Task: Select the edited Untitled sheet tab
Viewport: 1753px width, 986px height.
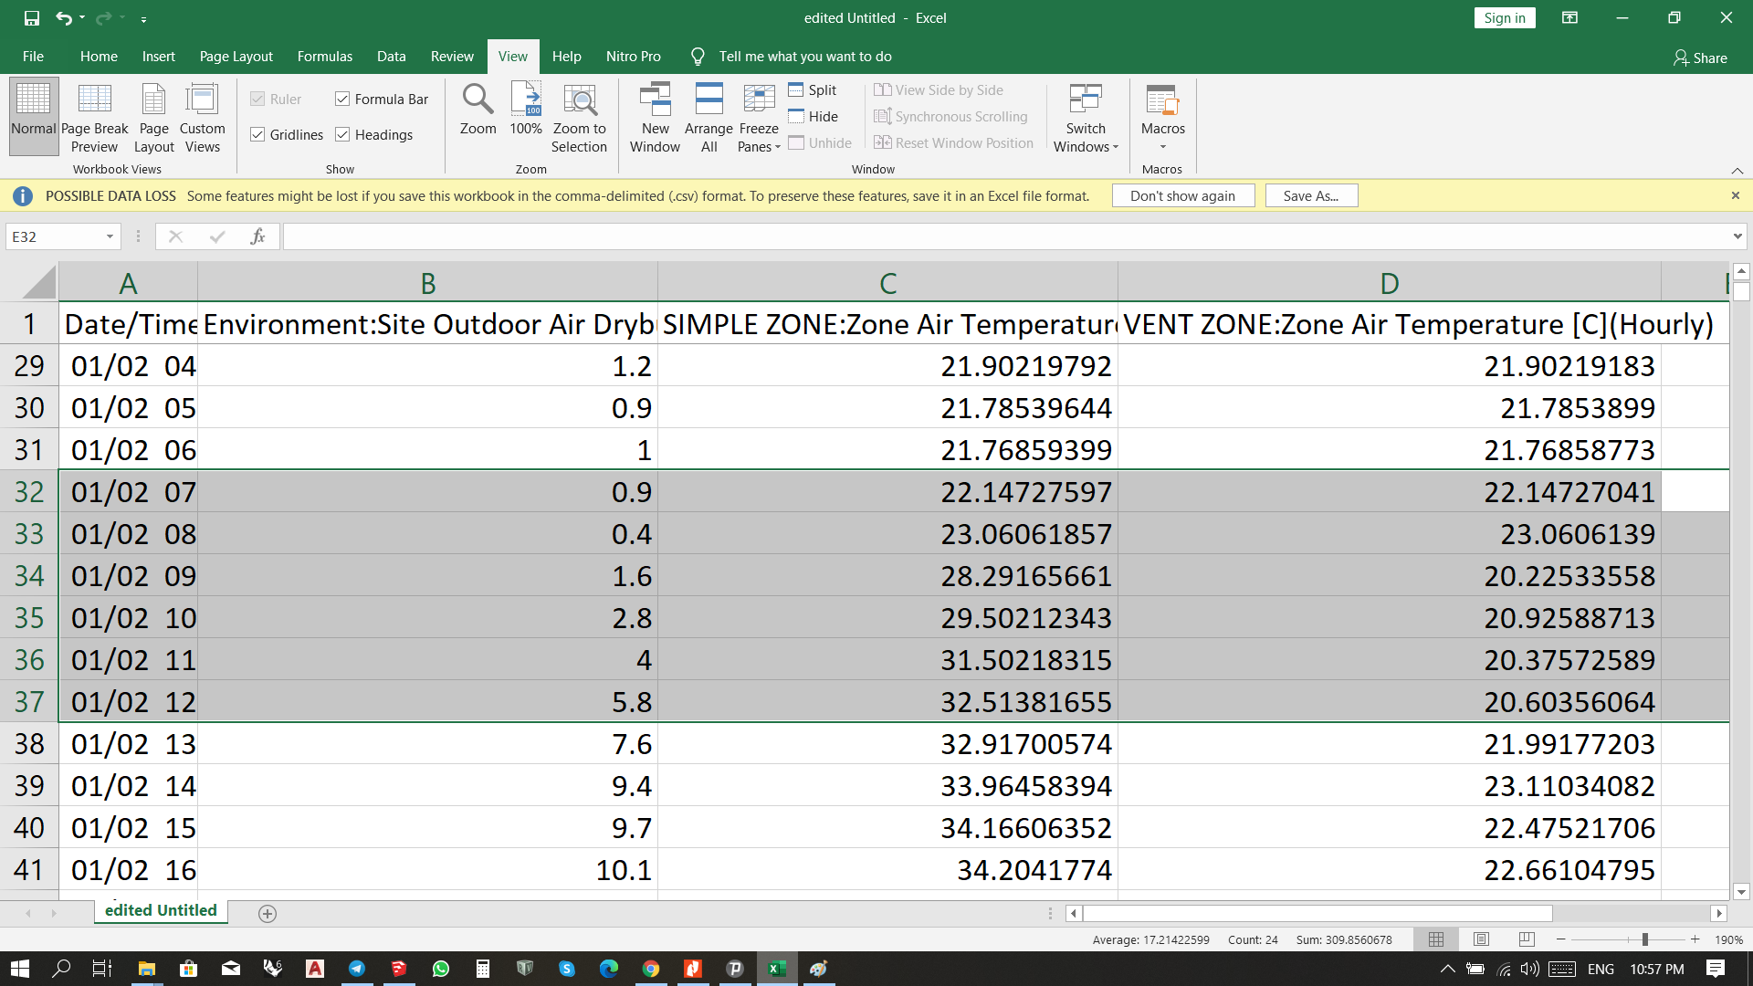Action: pos(161,911)
